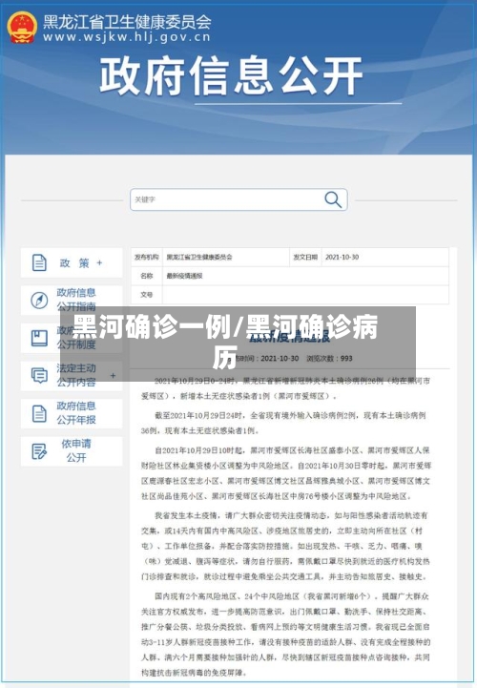Click the paragraph starting 国内现有2个高风险地区
This screenshot has width=477, height=688.
point(285,634)
